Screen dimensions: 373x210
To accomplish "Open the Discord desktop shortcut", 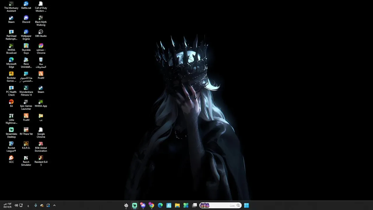I will coord(26,20).
